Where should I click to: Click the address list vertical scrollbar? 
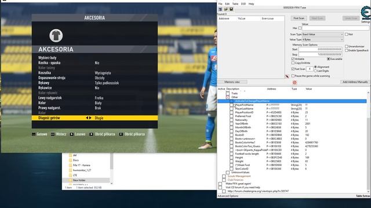pos(368,142)
